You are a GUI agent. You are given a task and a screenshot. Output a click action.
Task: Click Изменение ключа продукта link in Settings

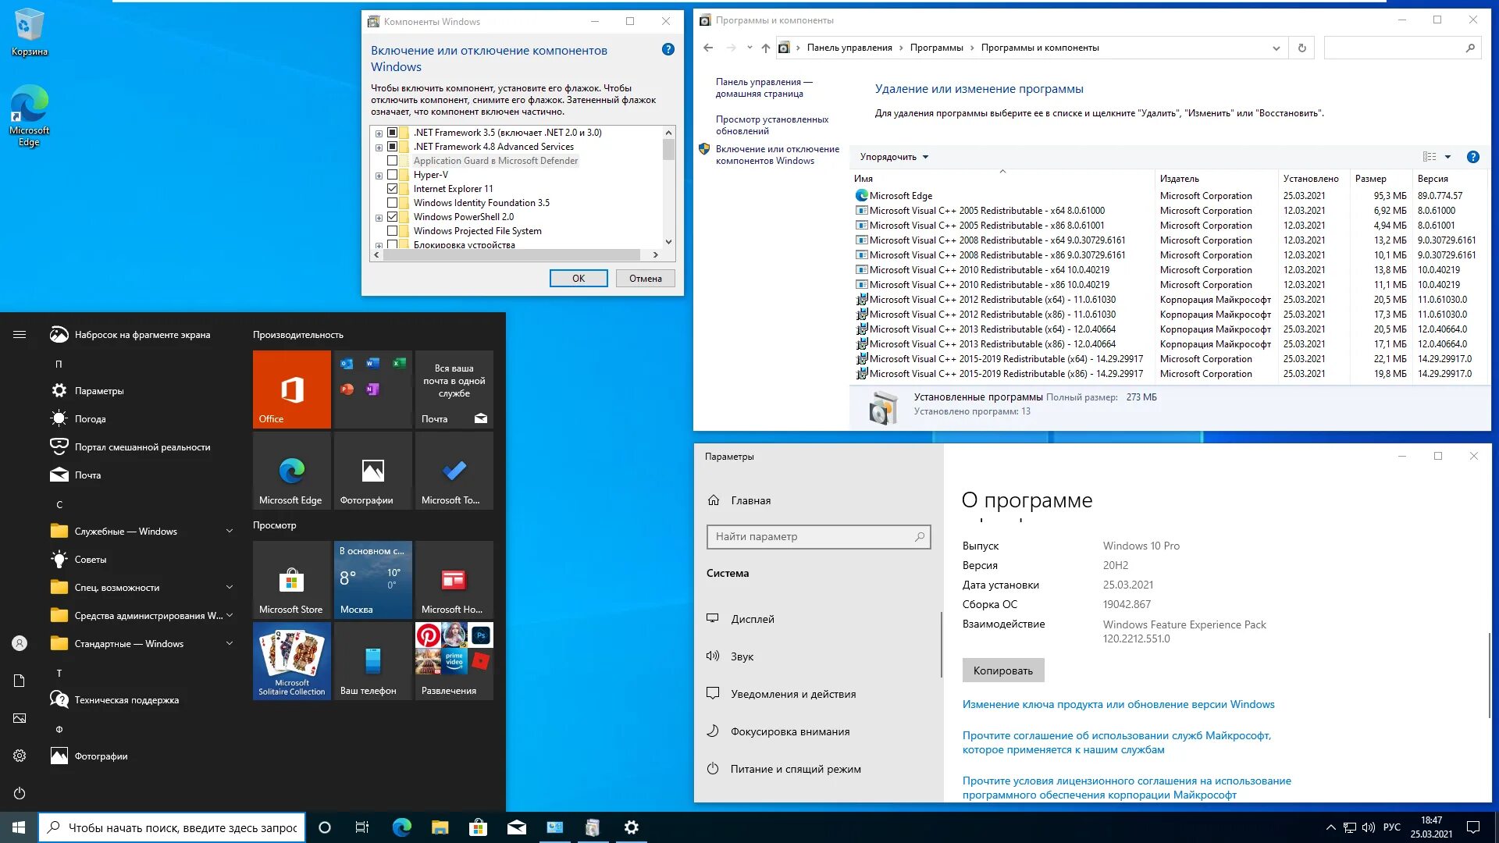click(1119, 704)
